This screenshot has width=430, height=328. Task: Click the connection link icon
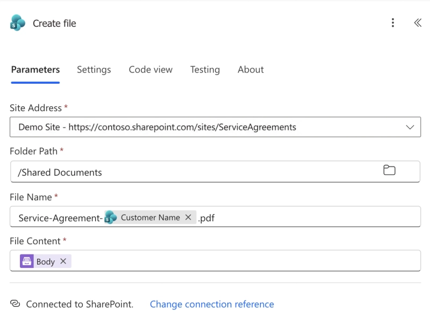point(15,304)
